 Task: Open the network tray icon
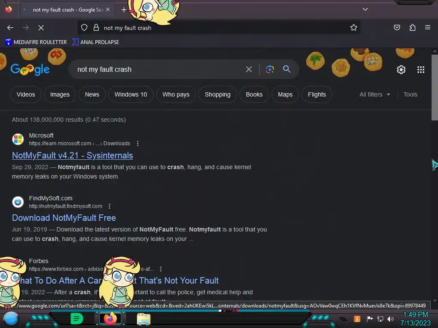380,319
